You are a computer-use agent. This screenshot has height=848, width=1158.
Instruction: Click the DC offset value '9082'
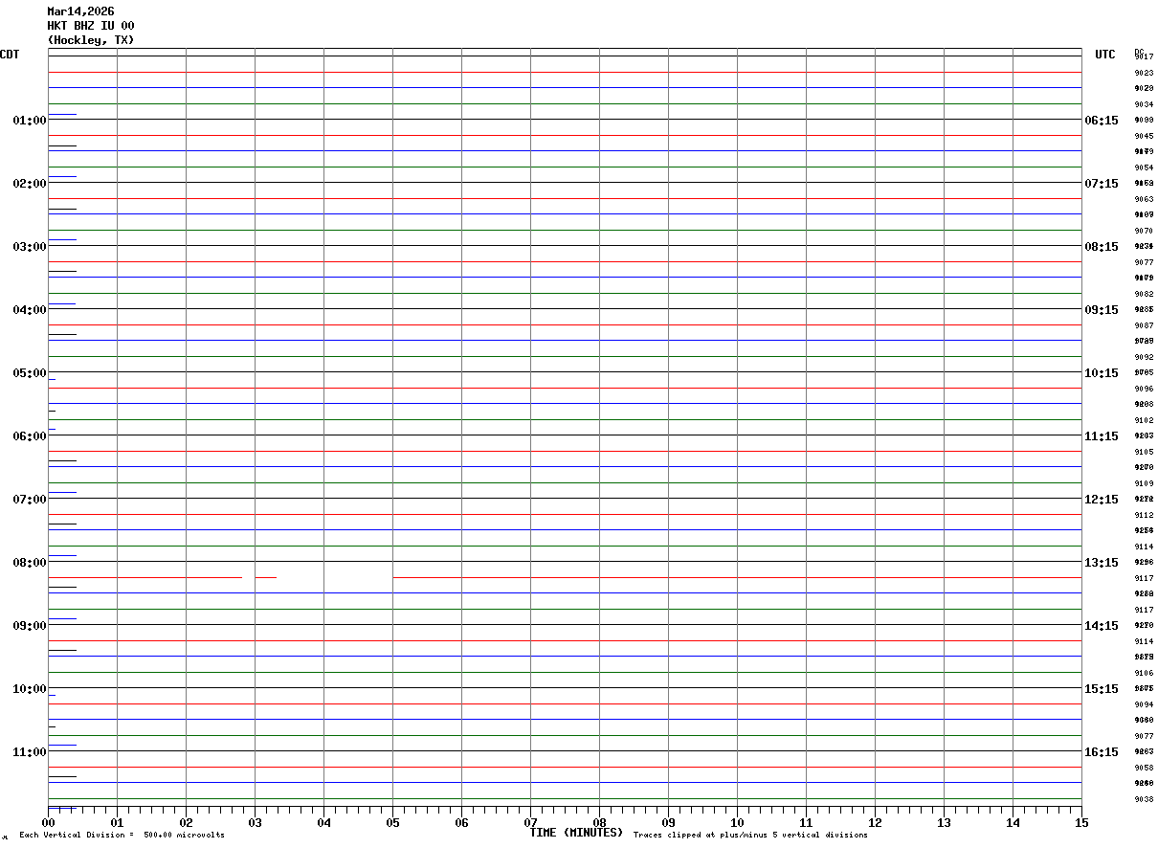click(1143, 294)
